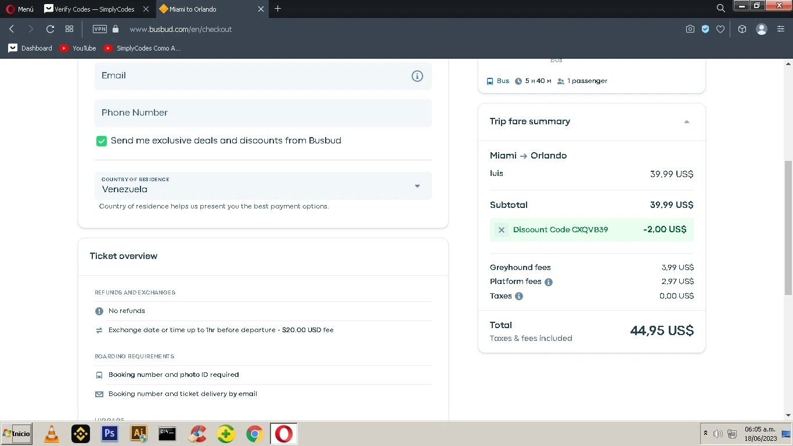The image size is (793, 446).
Task: Click the No refunds text
Action: [127, 311]
